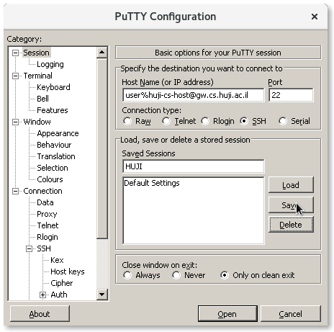Select the Telnet connection type radio
334x332 pixels.
click(166, 121)
